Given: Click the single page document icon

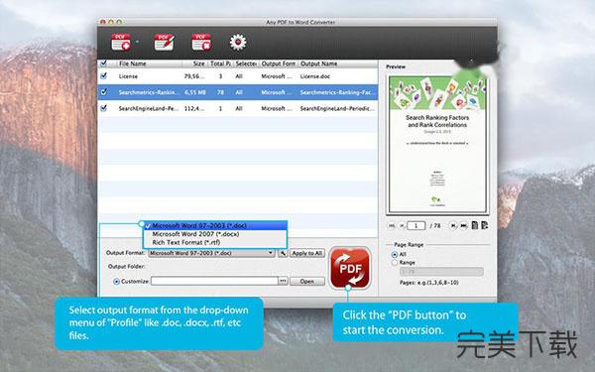Looking at the screenshot, I should [475, 225].
